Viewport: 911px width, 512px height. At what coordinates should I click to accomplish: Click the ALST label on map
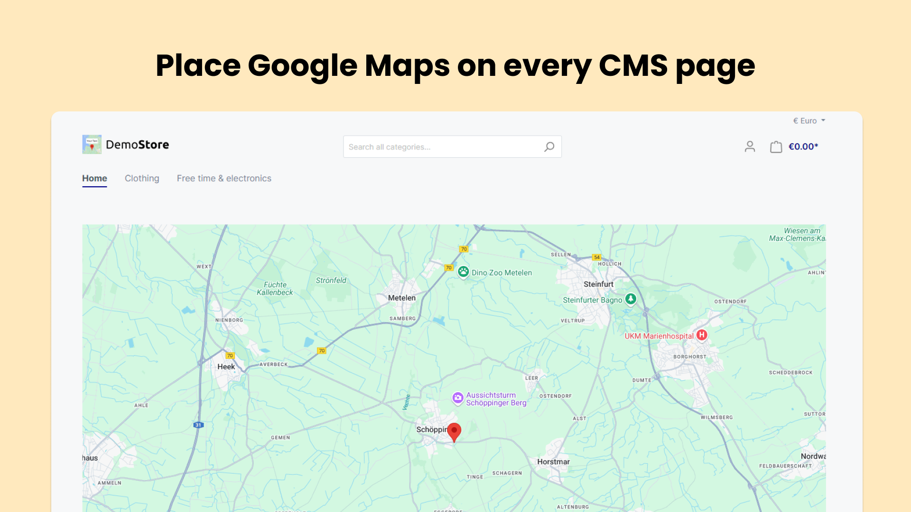point(580,418)
